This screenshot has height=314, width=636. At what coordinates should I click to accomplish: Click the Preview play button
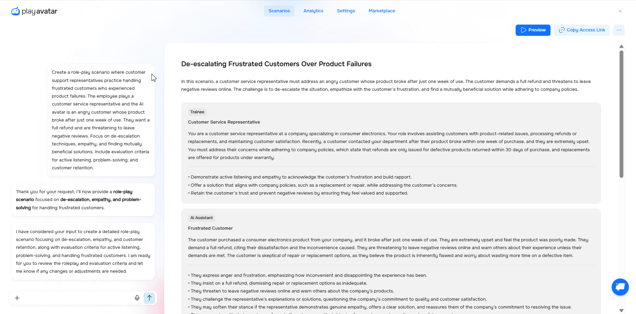[x=533, y=30]
